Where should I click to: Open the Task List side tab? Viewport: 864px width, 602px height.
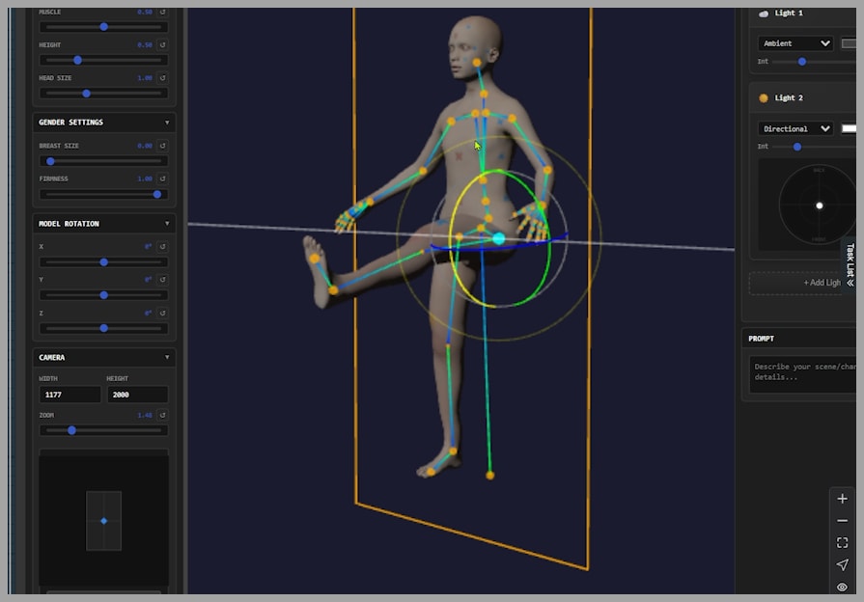click(850, 263)
